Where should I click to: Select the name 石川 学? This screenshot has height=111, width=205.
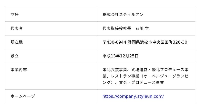point(142,28)
